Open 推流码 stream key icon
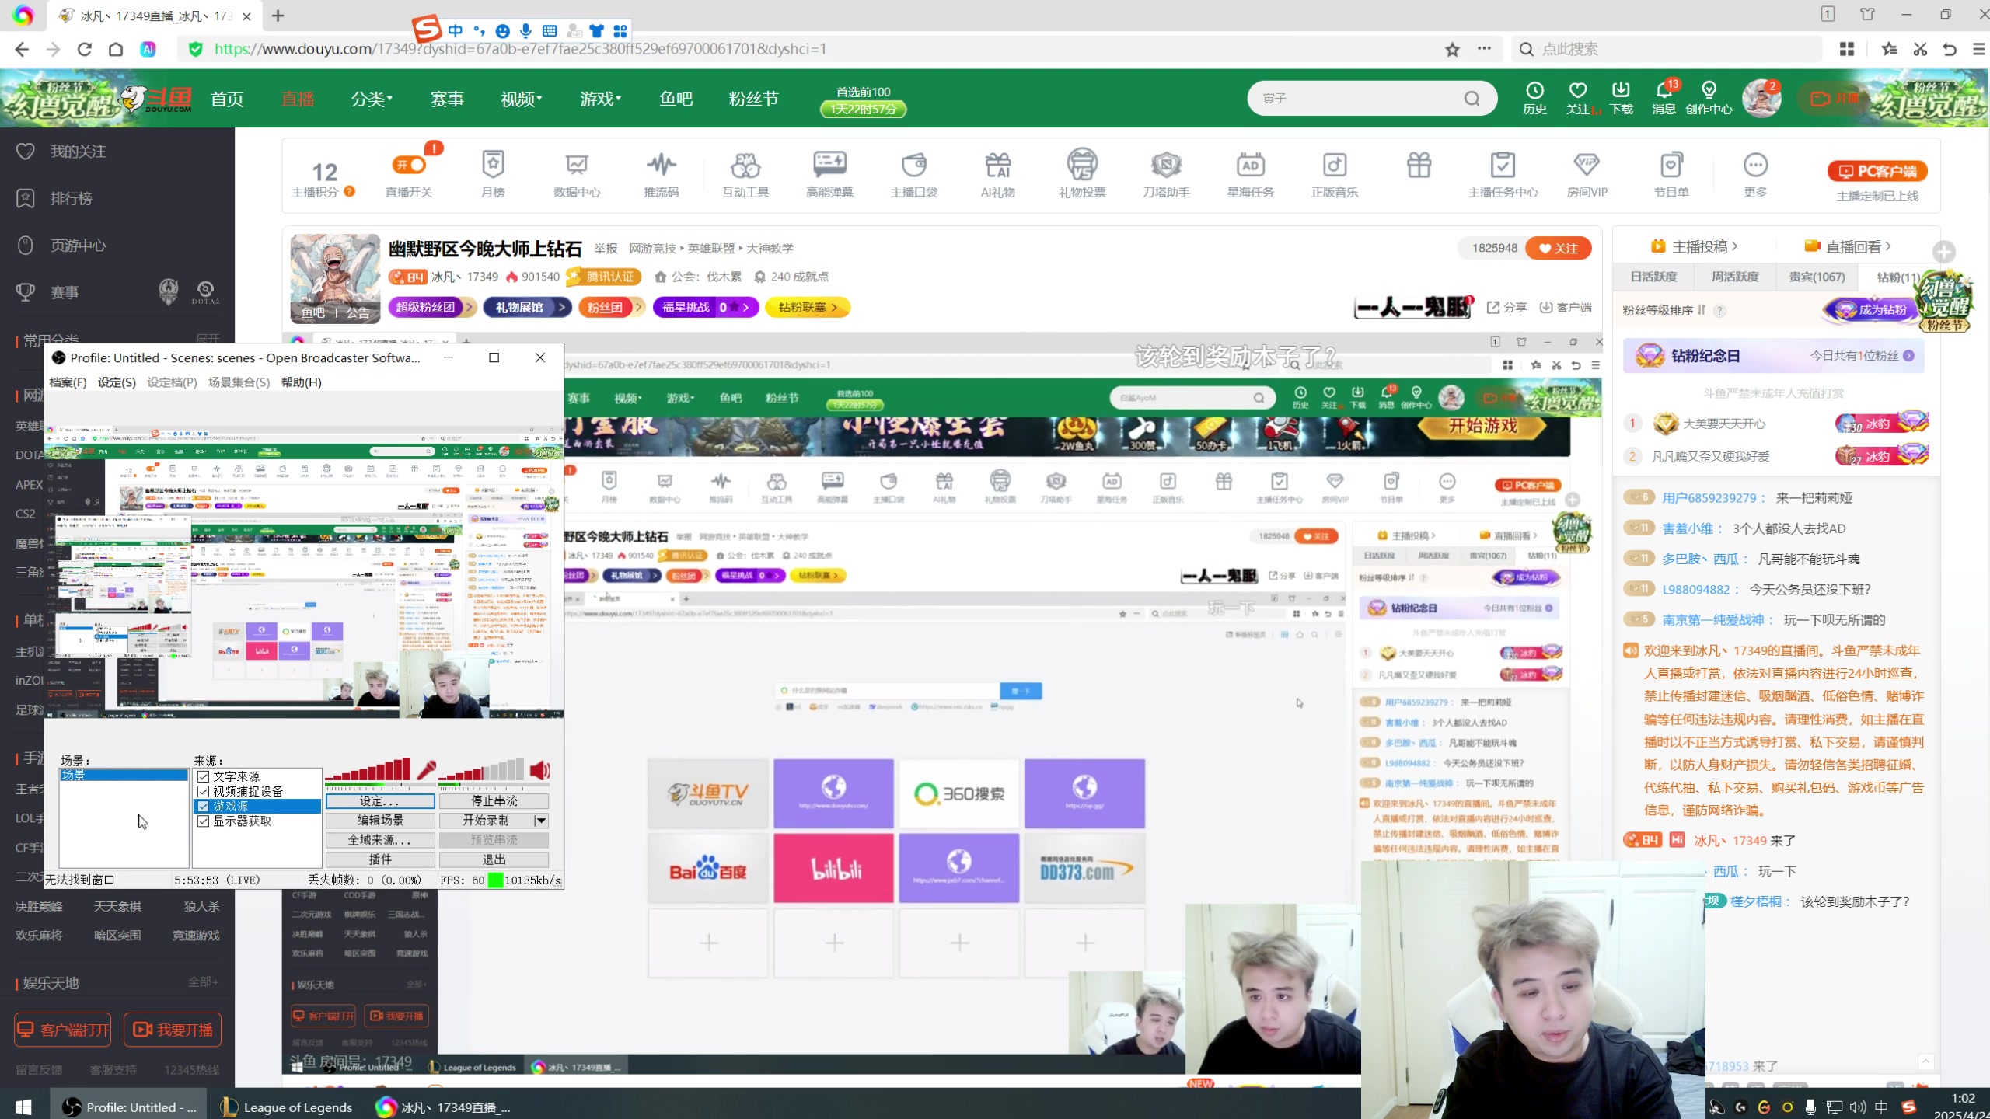1990x1119 pixels. (x=661, y=174)
